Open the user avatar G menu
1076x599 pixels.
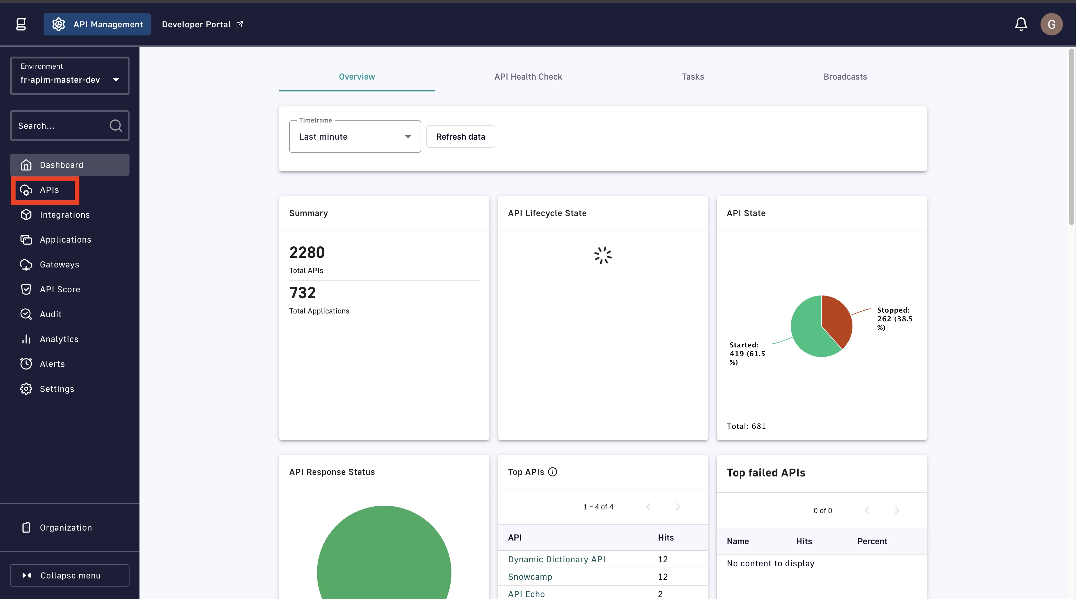[1051, 24]
